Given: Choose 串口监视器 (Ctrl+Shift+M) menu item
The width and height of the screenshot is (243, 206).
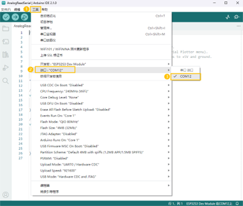Looking at the screenshot, I should pos(101,34).
